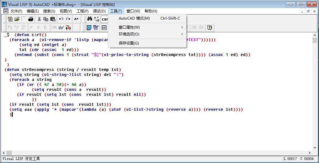Click the Select Window stacked-windows icon
Image resolution: width=319 pixels, height=163 pixels.
pos(96,27)
